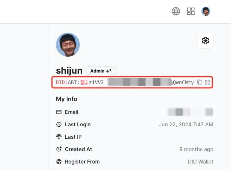The image size is (231, 171).
Task: Open profile settings gear button
Action: (x=205, y=41)
